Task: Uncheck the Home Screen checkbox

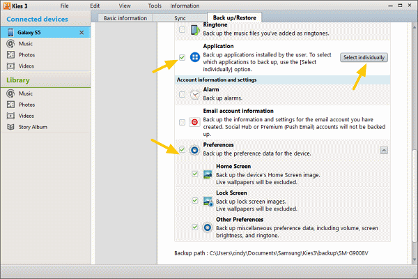Action: (x=195, y=174)
